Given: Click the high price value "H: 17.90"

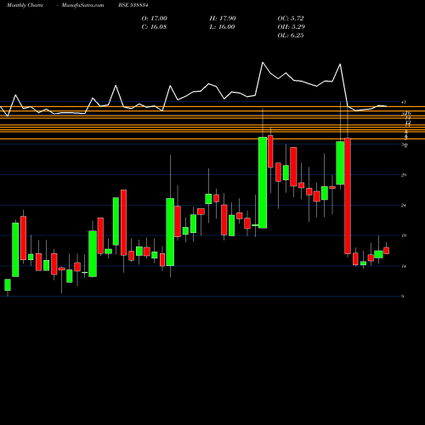Looking at the screenshot, I should point(223,19).
